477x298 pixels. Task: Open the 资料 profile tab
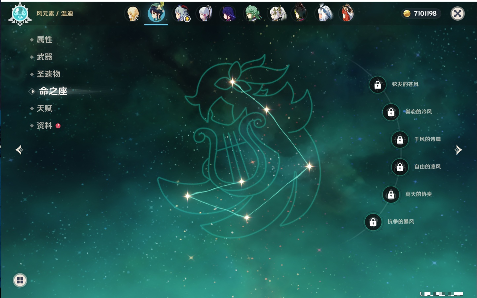tap(44, 125)
